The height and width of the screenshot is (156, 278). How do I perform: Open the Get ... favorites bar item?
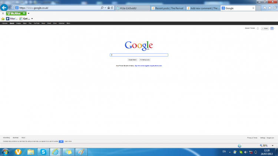(x=24, y=18)
